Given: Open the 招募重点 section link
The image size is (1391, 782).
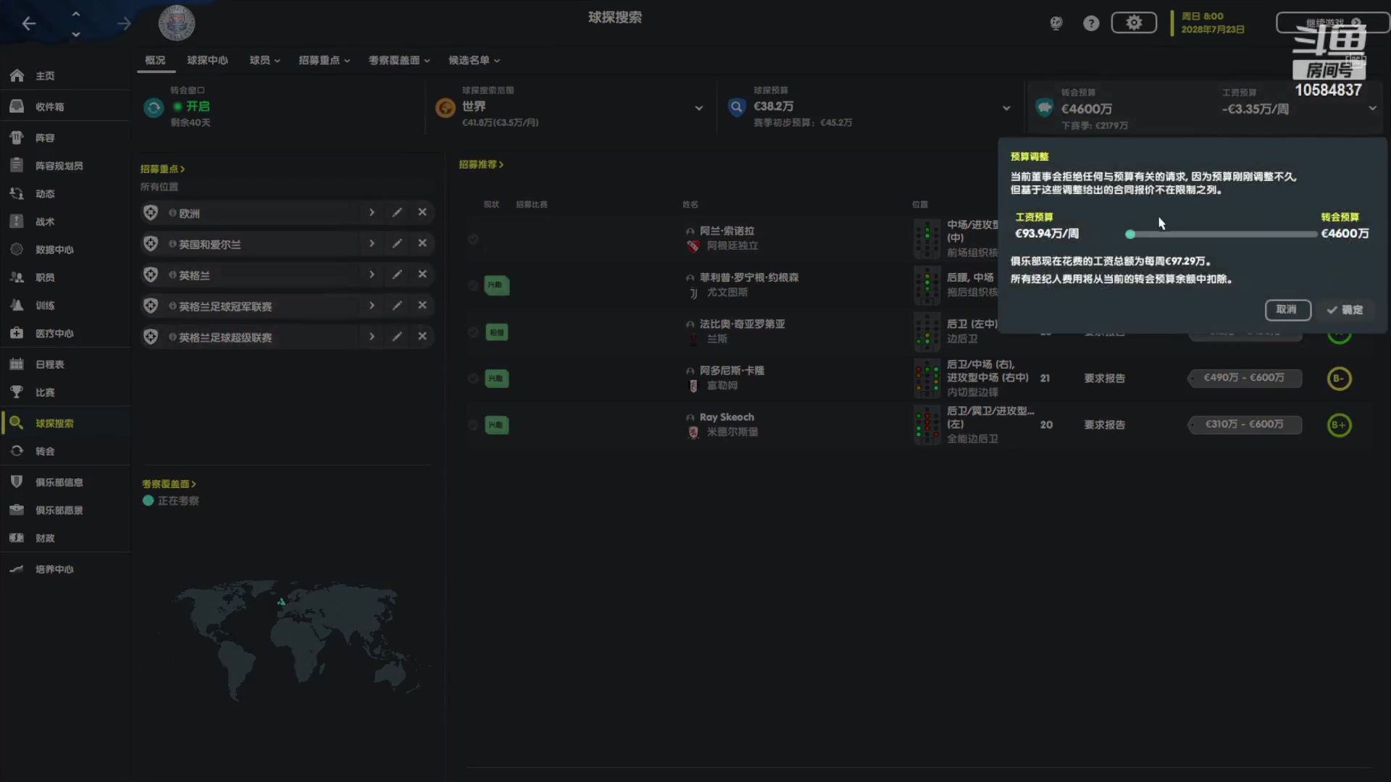Looking at the screenshot, I should tap(162, 169).
